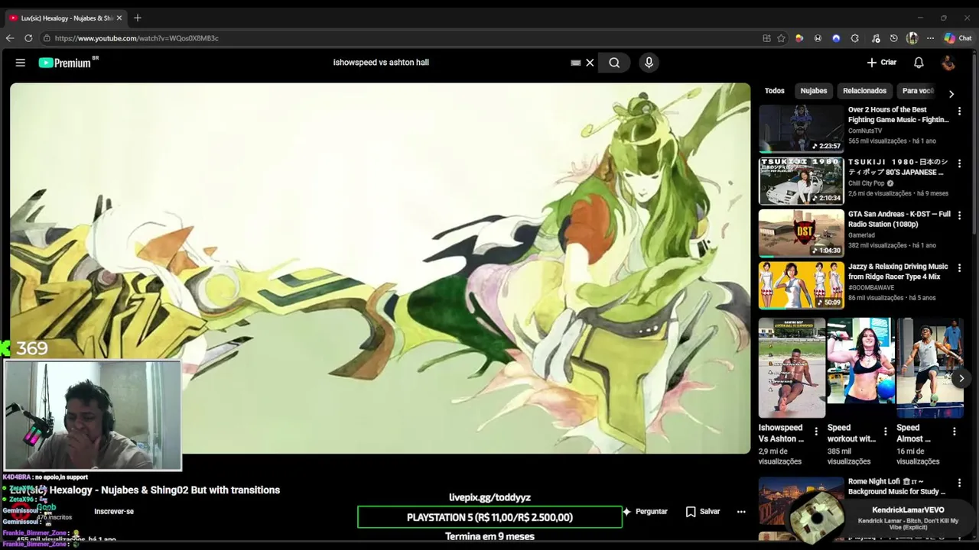Screen dimensions: 979x550
Task: Select the Nujabes filter chip
Action: (814, 91)
